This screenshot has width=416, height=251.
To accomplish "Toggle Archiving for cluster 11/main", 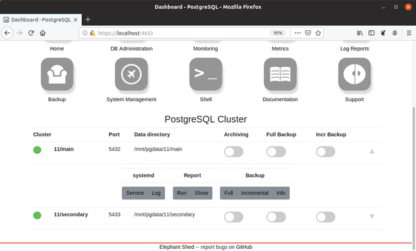I will coord(234,152).
